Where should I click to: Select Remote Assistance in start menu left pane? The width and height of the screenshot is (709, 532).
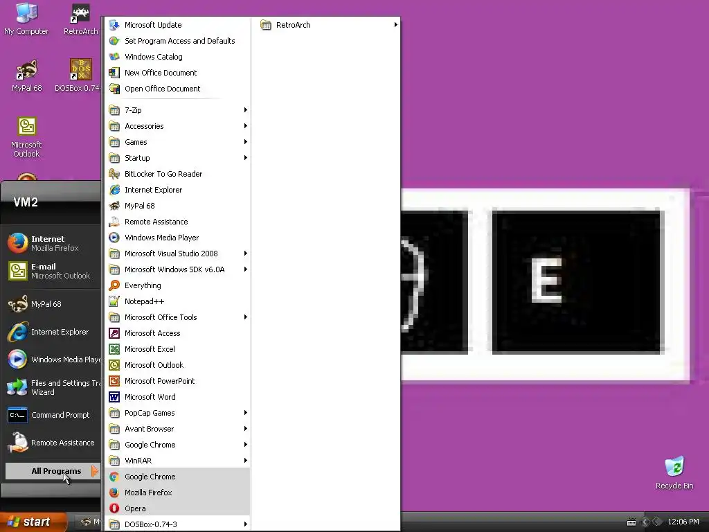click(x=52, y=443)
